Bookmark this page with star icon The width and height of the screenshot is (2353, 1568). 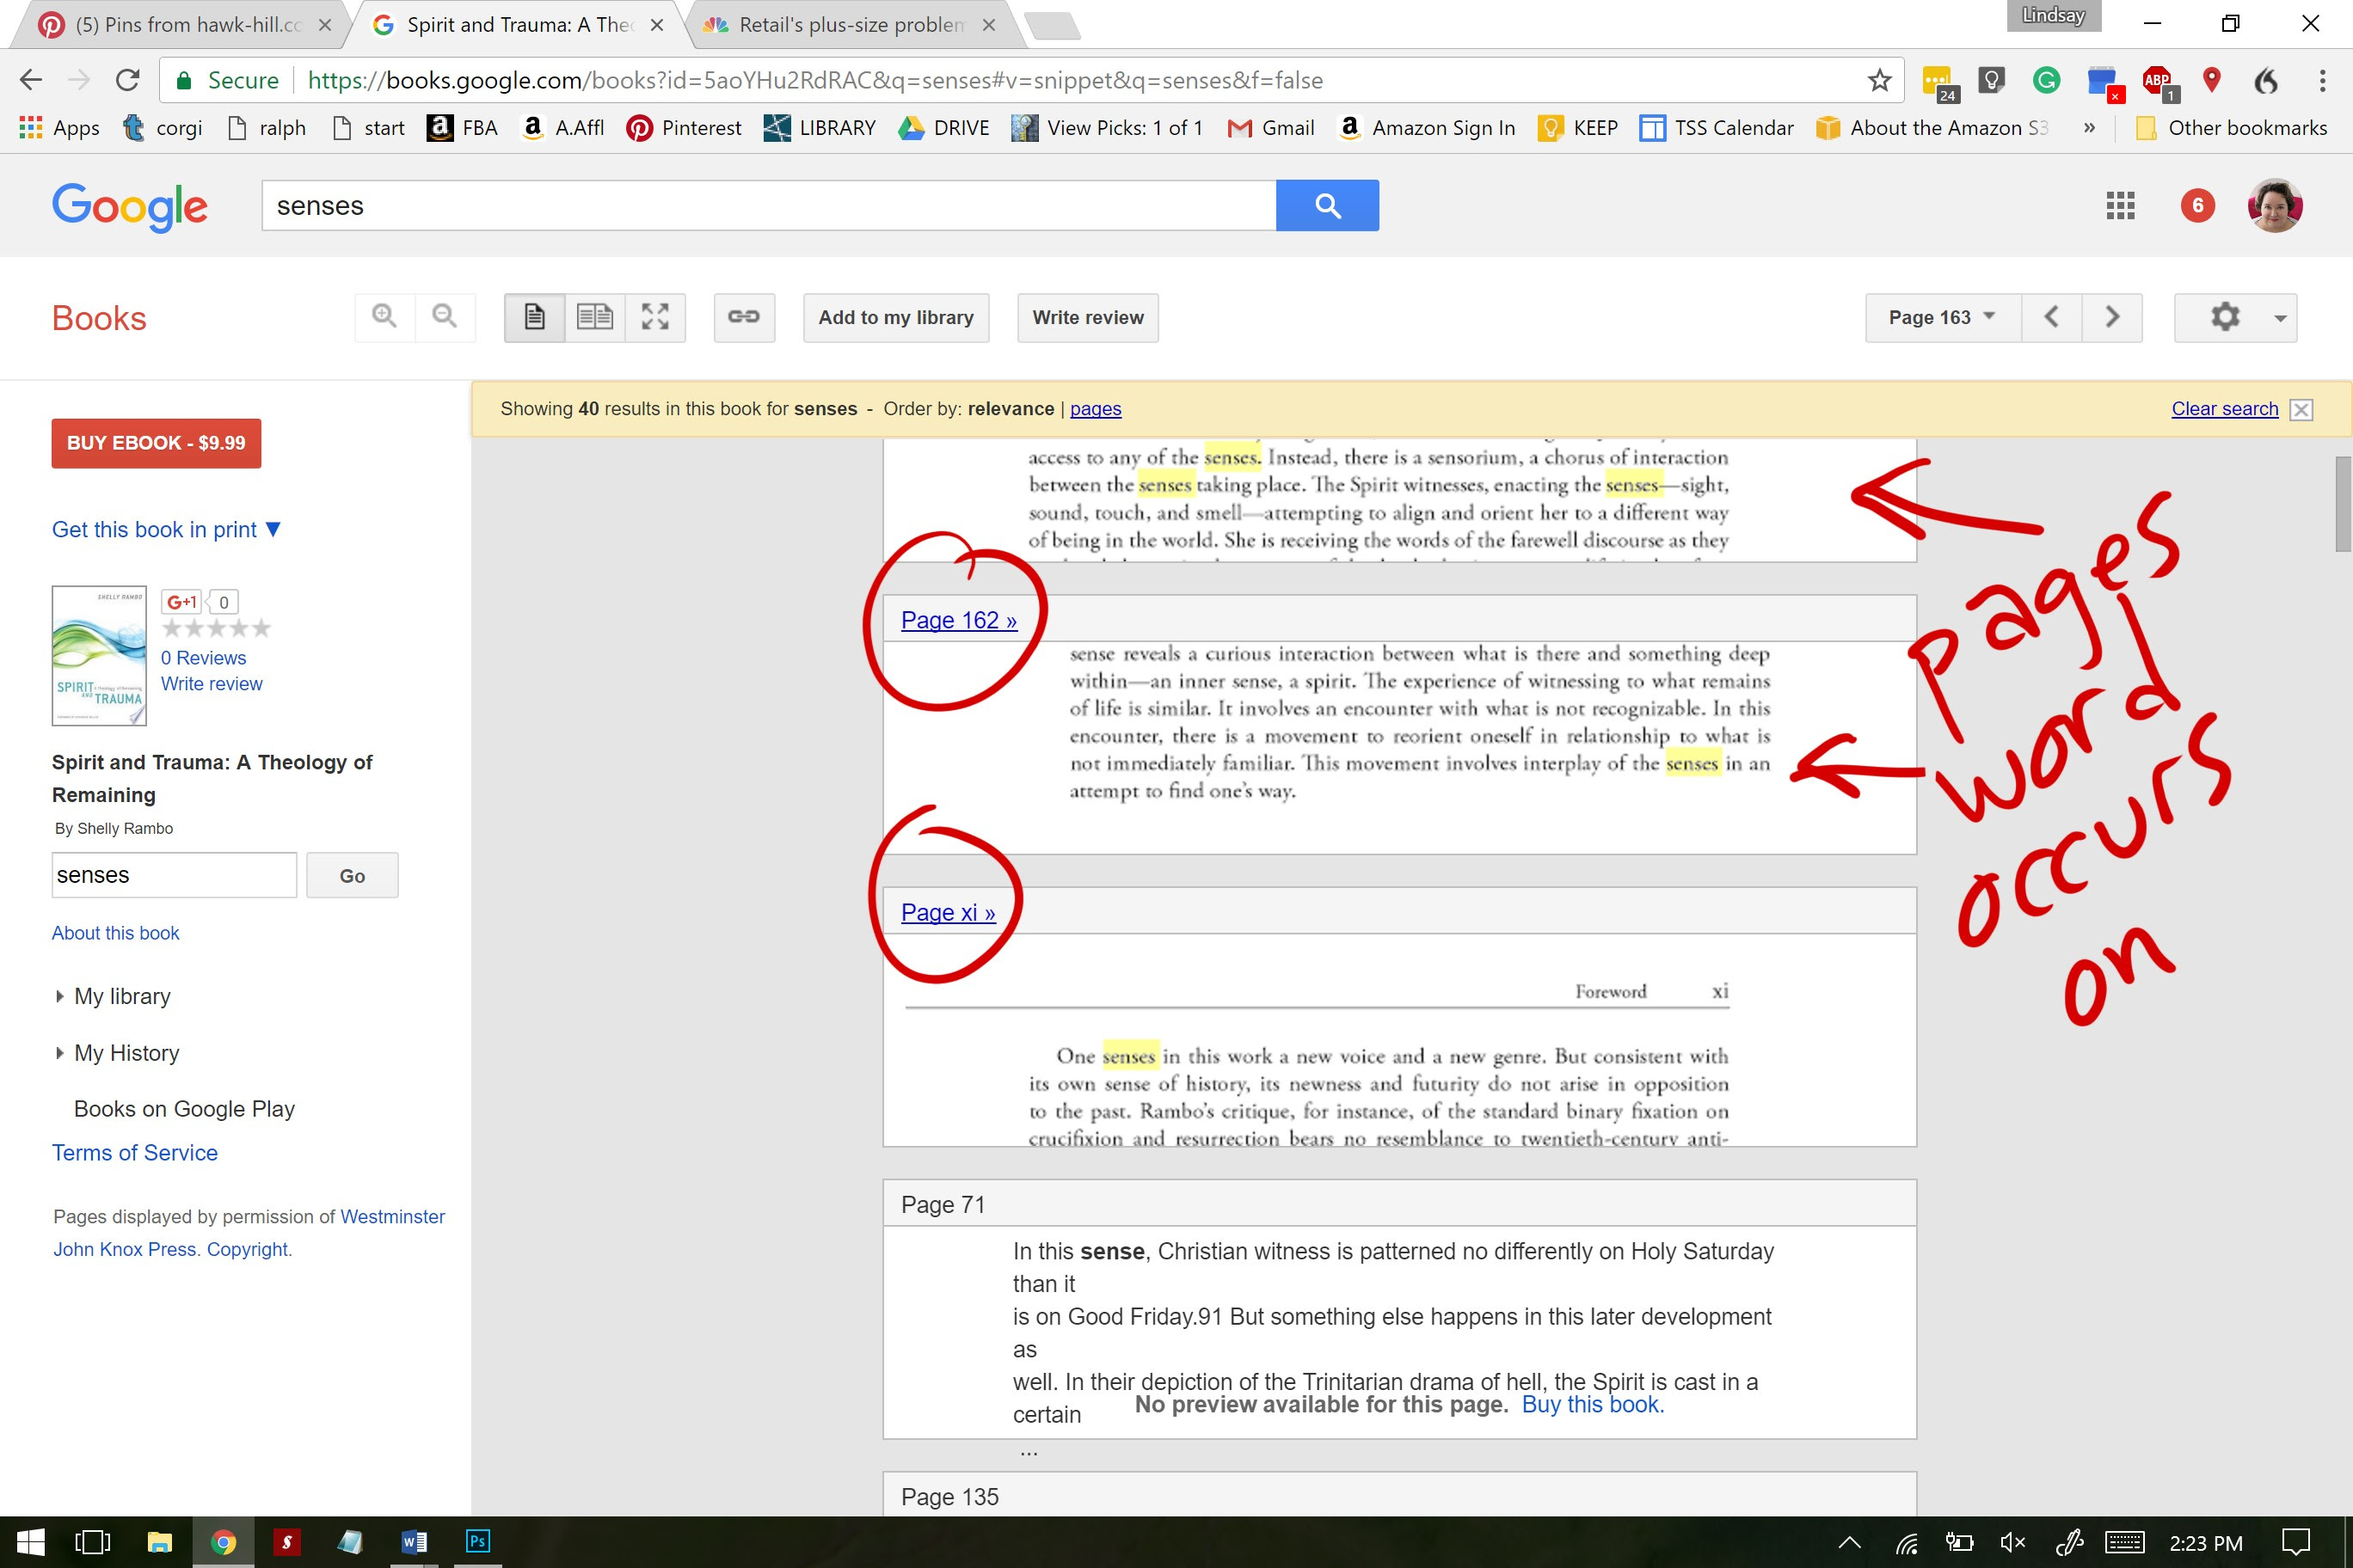point(1879,80)
